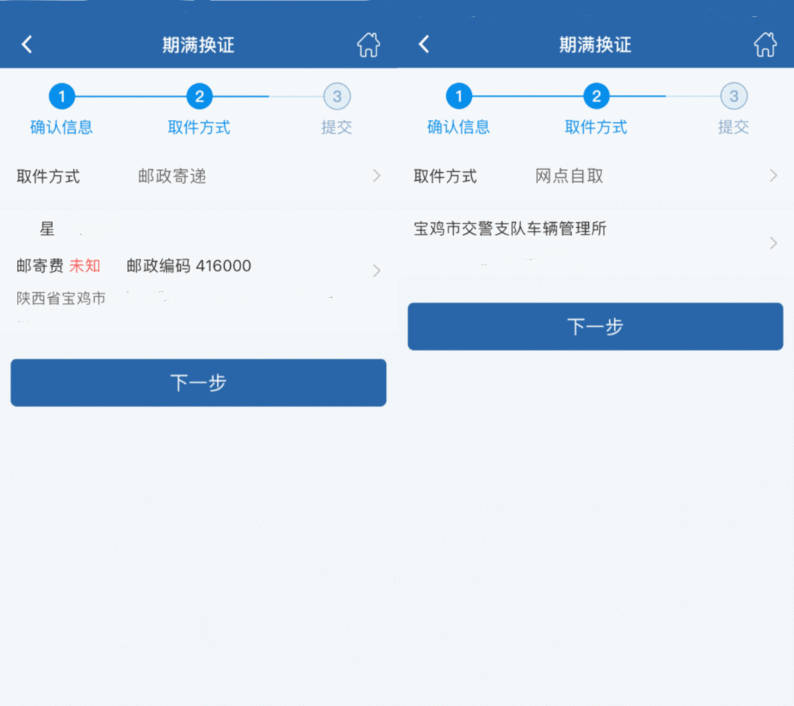Select step 2 circle on right screen

596,96
